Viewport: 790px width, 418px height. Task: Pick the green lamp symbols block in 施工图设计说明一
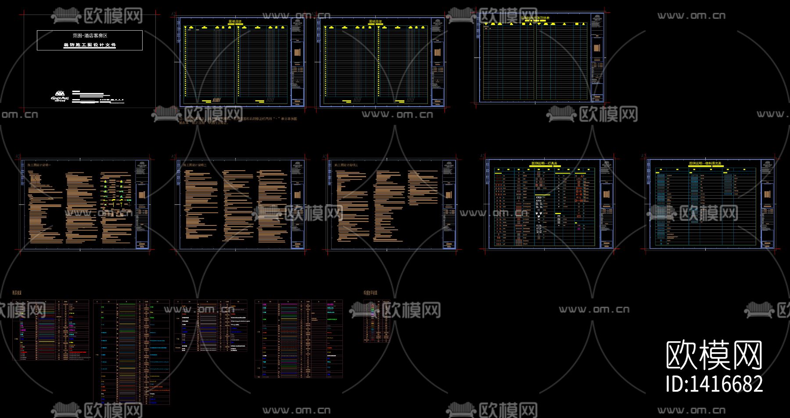(x=116, y=193)
